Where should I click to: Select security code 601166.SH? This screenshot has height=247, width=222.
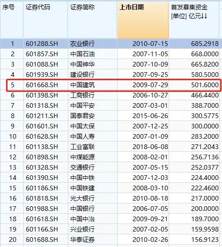42,229
